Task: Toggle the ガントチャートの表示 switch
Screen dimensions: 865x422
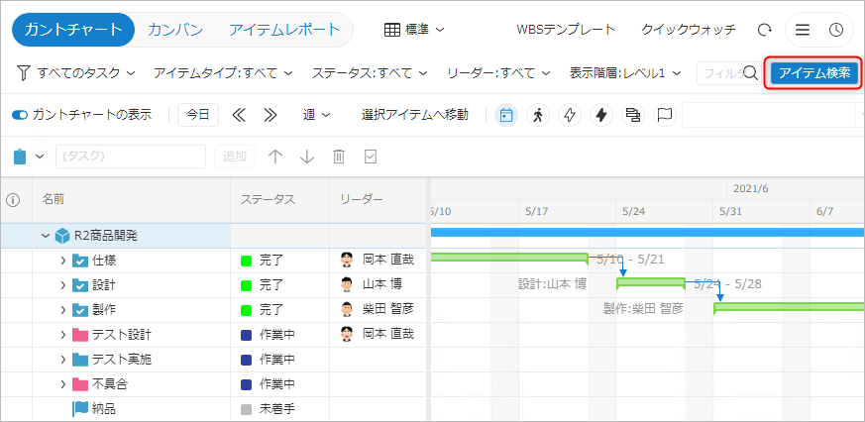Action: click(20, 115)
